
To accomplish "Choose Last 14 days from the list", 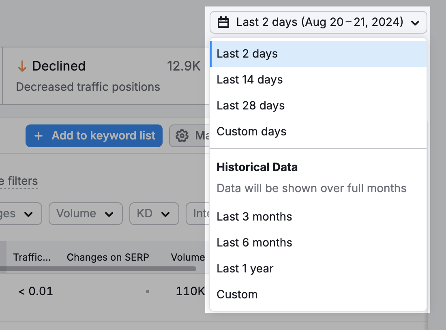I will tap(249, 80).
